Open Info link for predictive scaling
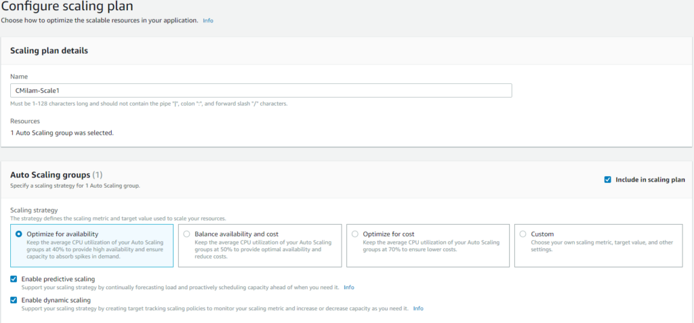 tap(349, 287)
